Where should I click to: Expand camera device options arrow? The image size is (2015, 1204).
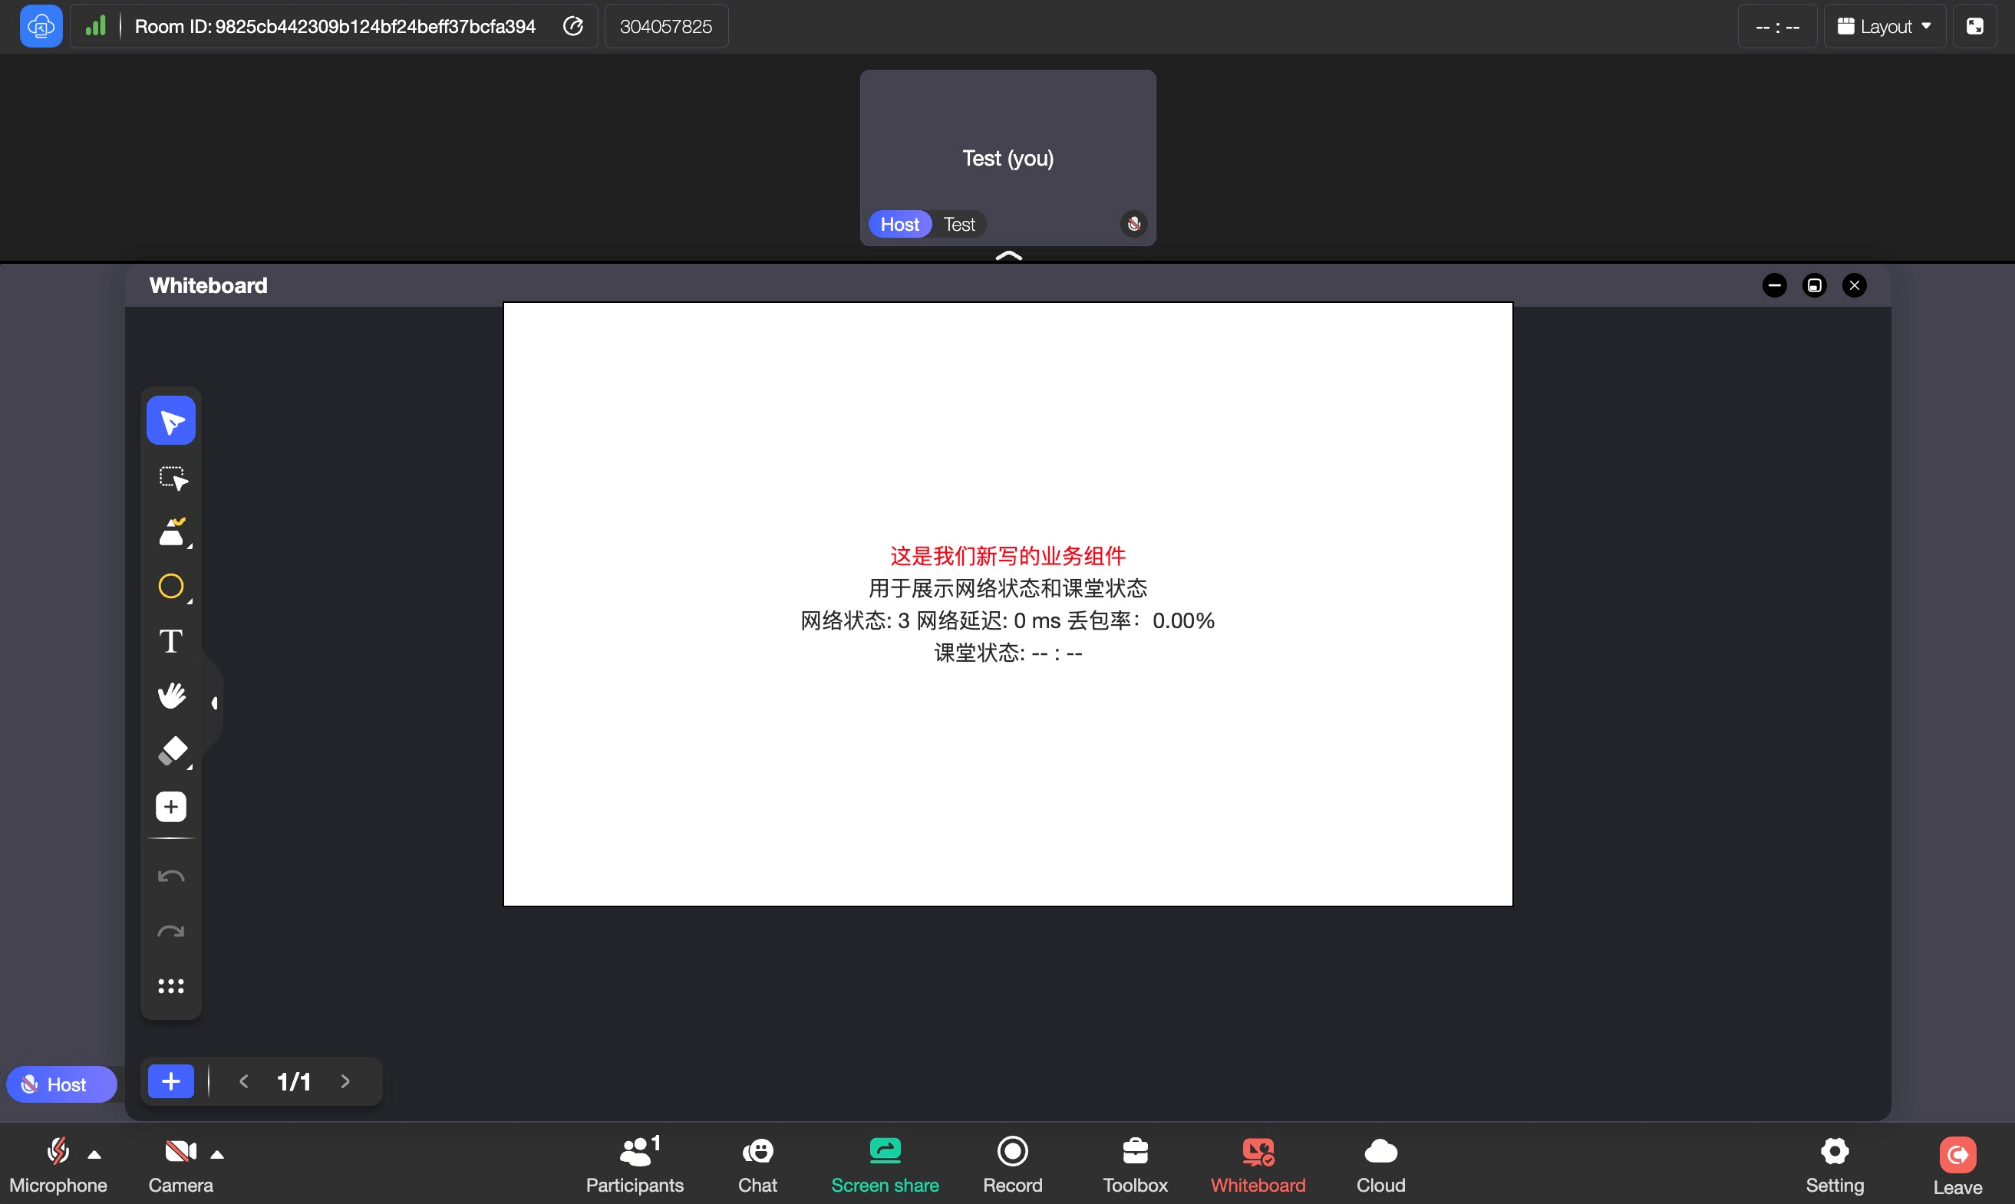coord(216,1154)
